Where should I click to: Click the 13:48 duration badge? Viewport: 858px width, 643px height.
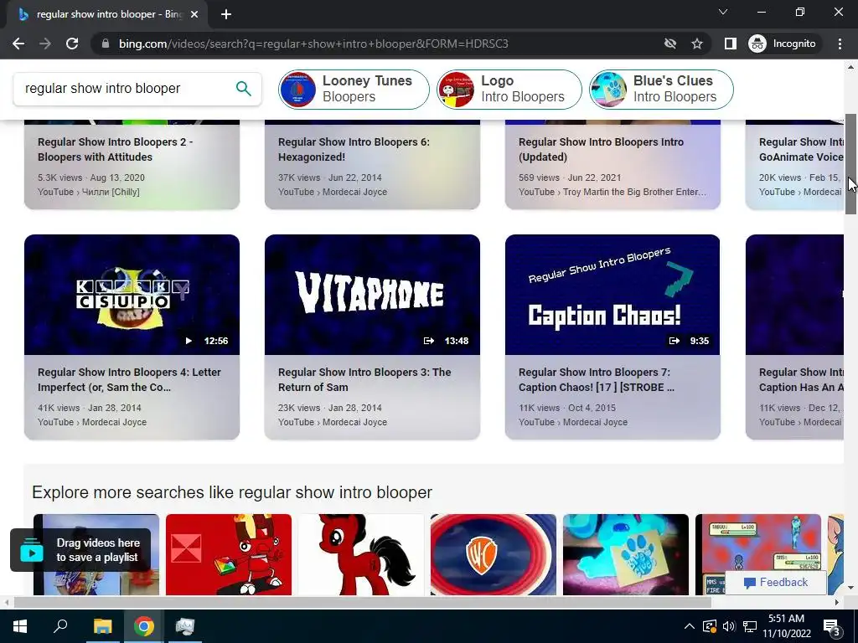coord(446,341)
